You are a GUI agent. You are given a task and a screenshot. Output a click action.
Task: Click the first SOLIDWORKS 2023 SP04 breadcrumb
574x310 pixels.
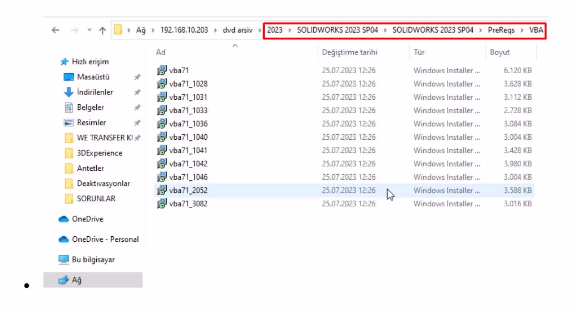[338, 30]
